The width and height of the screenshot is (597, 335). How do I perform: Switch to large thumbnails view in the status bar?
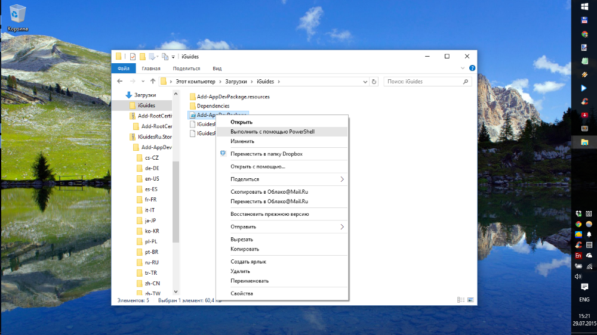470,300
